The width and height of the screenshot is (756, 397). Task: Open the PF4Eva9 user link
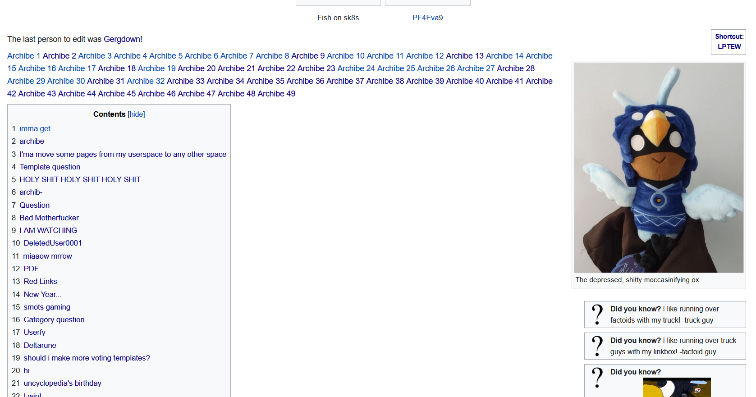point(427,18)
